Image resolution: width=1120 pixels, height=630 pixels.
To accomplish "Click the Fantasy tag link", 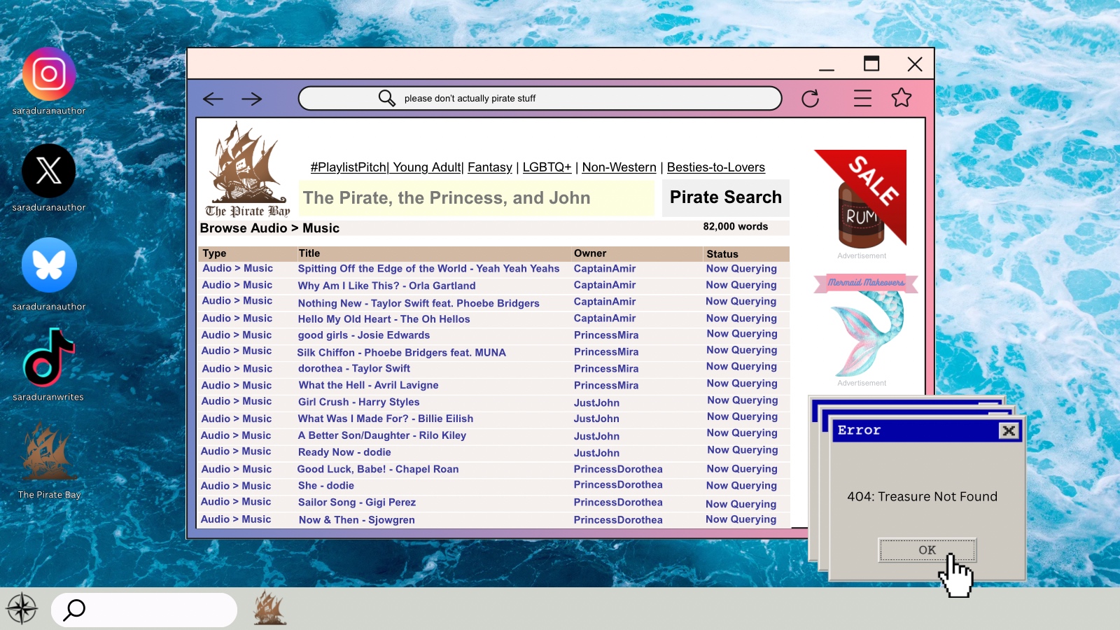I will click(489, 167).
